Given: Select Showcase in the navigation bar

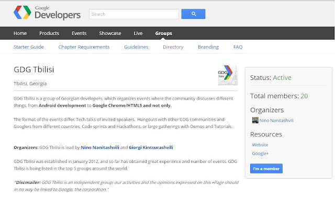Looking at the screenshot, I should click(110, 33).
